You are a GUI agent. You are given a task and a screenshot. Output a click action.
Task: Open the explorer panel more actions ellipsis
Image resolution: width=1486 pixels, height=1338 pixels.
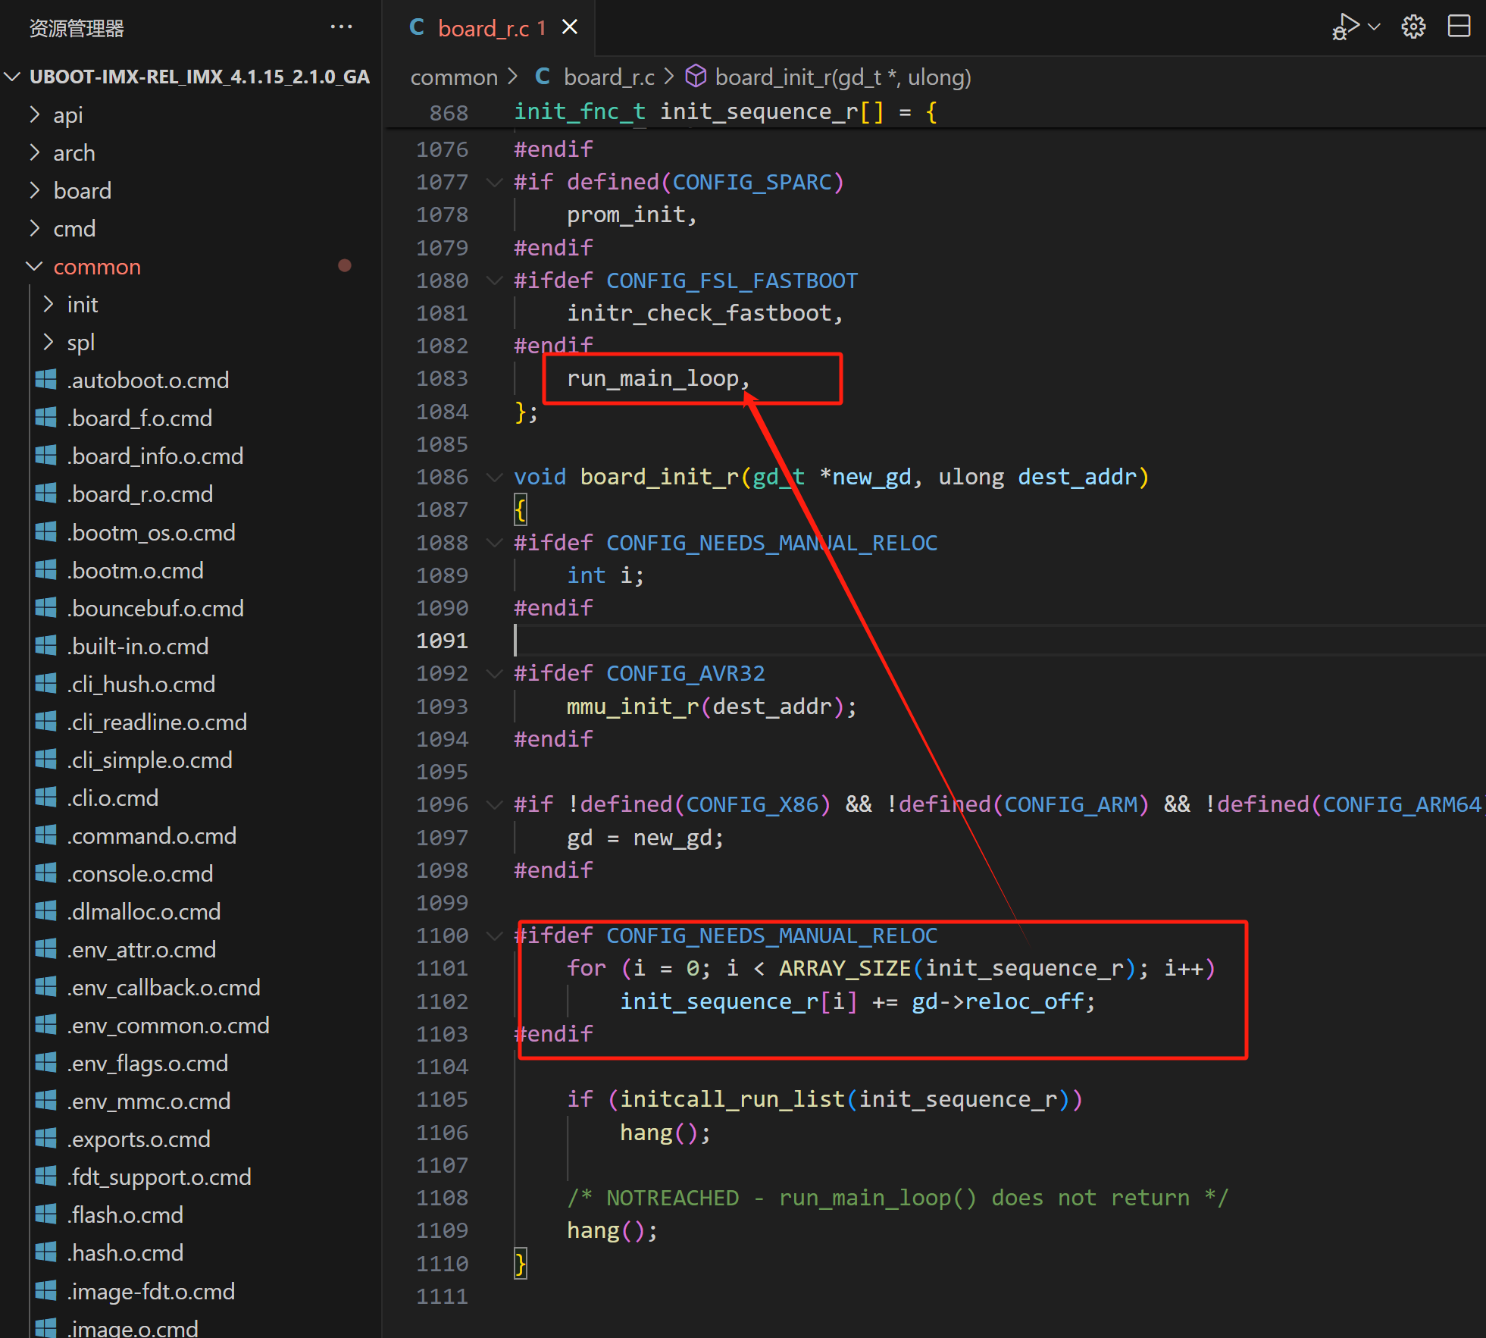[x=341, y=27]
